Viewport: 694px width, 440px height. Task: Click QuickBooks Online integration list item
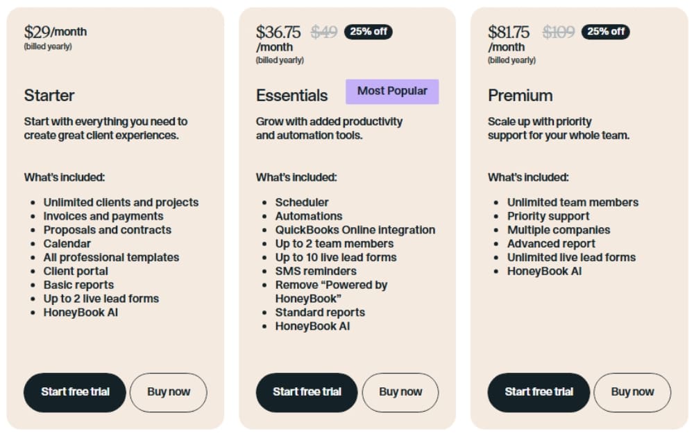point(355,229)
